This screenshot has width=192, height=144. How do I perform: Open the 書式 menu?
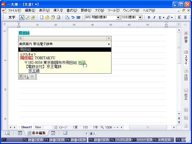coord(72,10)
